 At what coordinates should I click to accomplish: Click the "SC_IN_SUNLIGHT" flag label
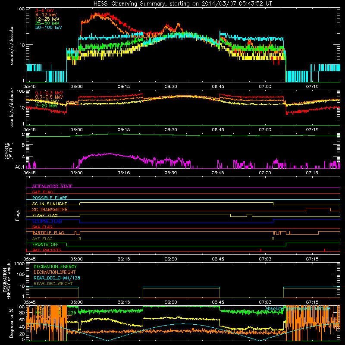(x=50, y=204)
